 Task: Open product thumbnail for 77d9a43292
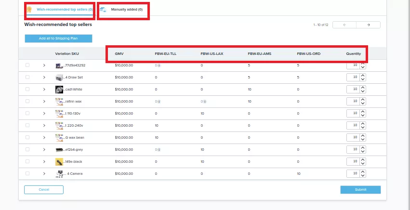[x=59, y=66]
